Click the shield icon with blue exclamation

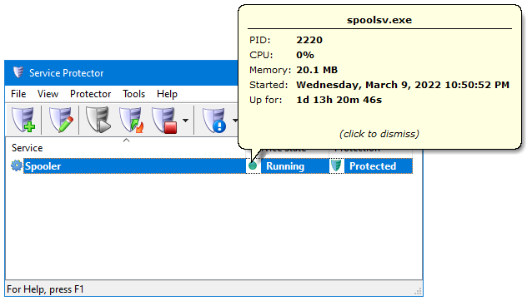coord(214,120)
